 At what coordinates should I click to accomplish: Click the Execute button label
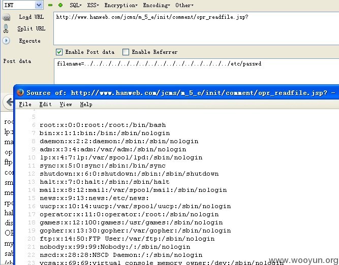[x=29, y=41]
